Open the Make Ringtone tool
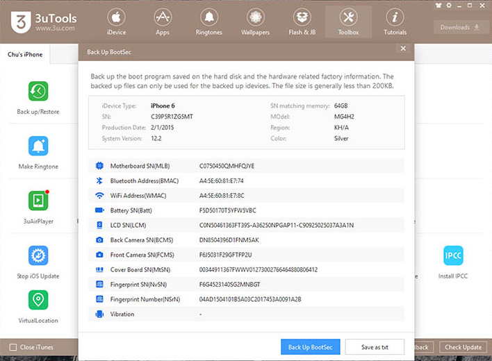 click(38, 153)
